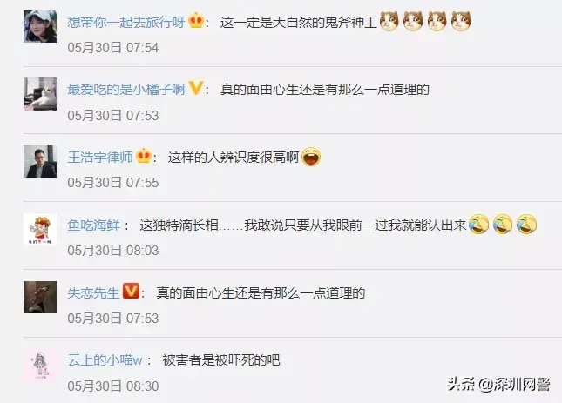The height and width of the screenshot is (403, 562).
Task: Open the profile of 想带你一起去旅行呀
Action: click(x=126, y=22)
